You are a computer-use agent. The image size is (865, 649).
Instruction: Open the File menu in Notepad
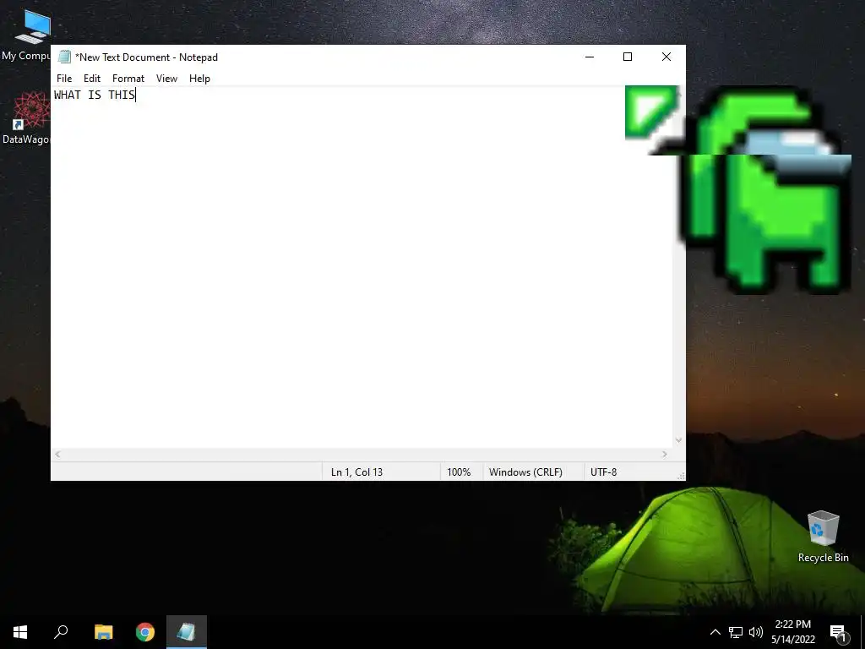[64, 79]
